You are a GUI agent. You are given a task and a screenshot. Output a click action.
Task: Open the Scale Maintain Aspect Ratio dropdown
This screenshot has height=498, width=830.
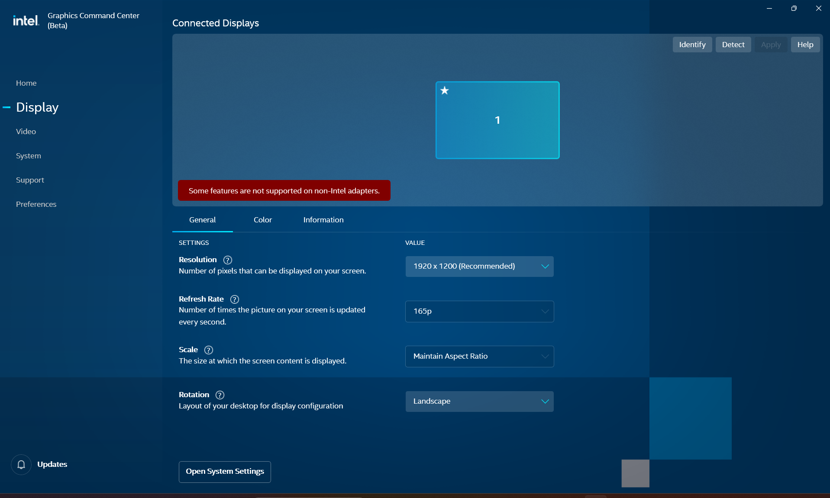click(479, 357)
